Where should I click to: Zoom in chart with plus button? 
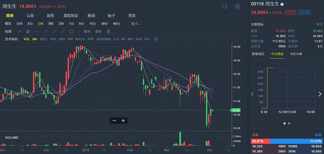coord(123,120)
